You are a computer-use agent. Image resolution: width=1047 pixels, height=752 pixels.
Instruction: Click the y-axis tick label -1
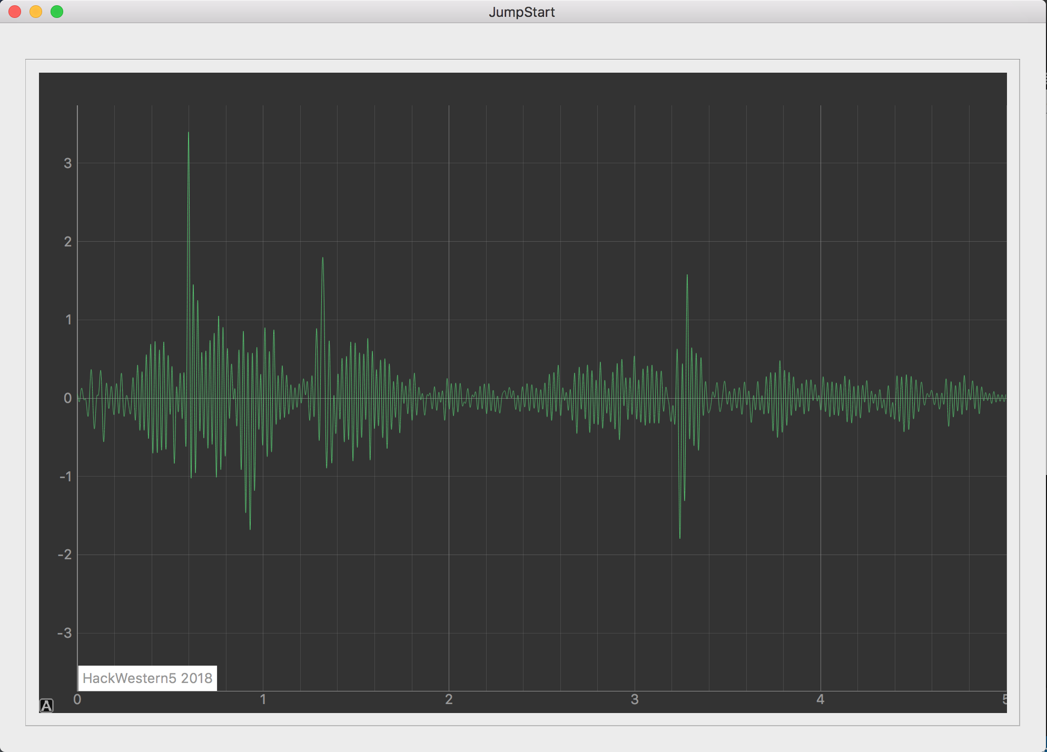(65, 477)
